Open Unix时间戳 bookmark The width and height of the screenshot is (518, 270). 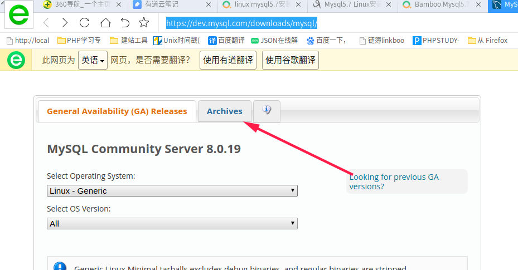click(177, 41)
